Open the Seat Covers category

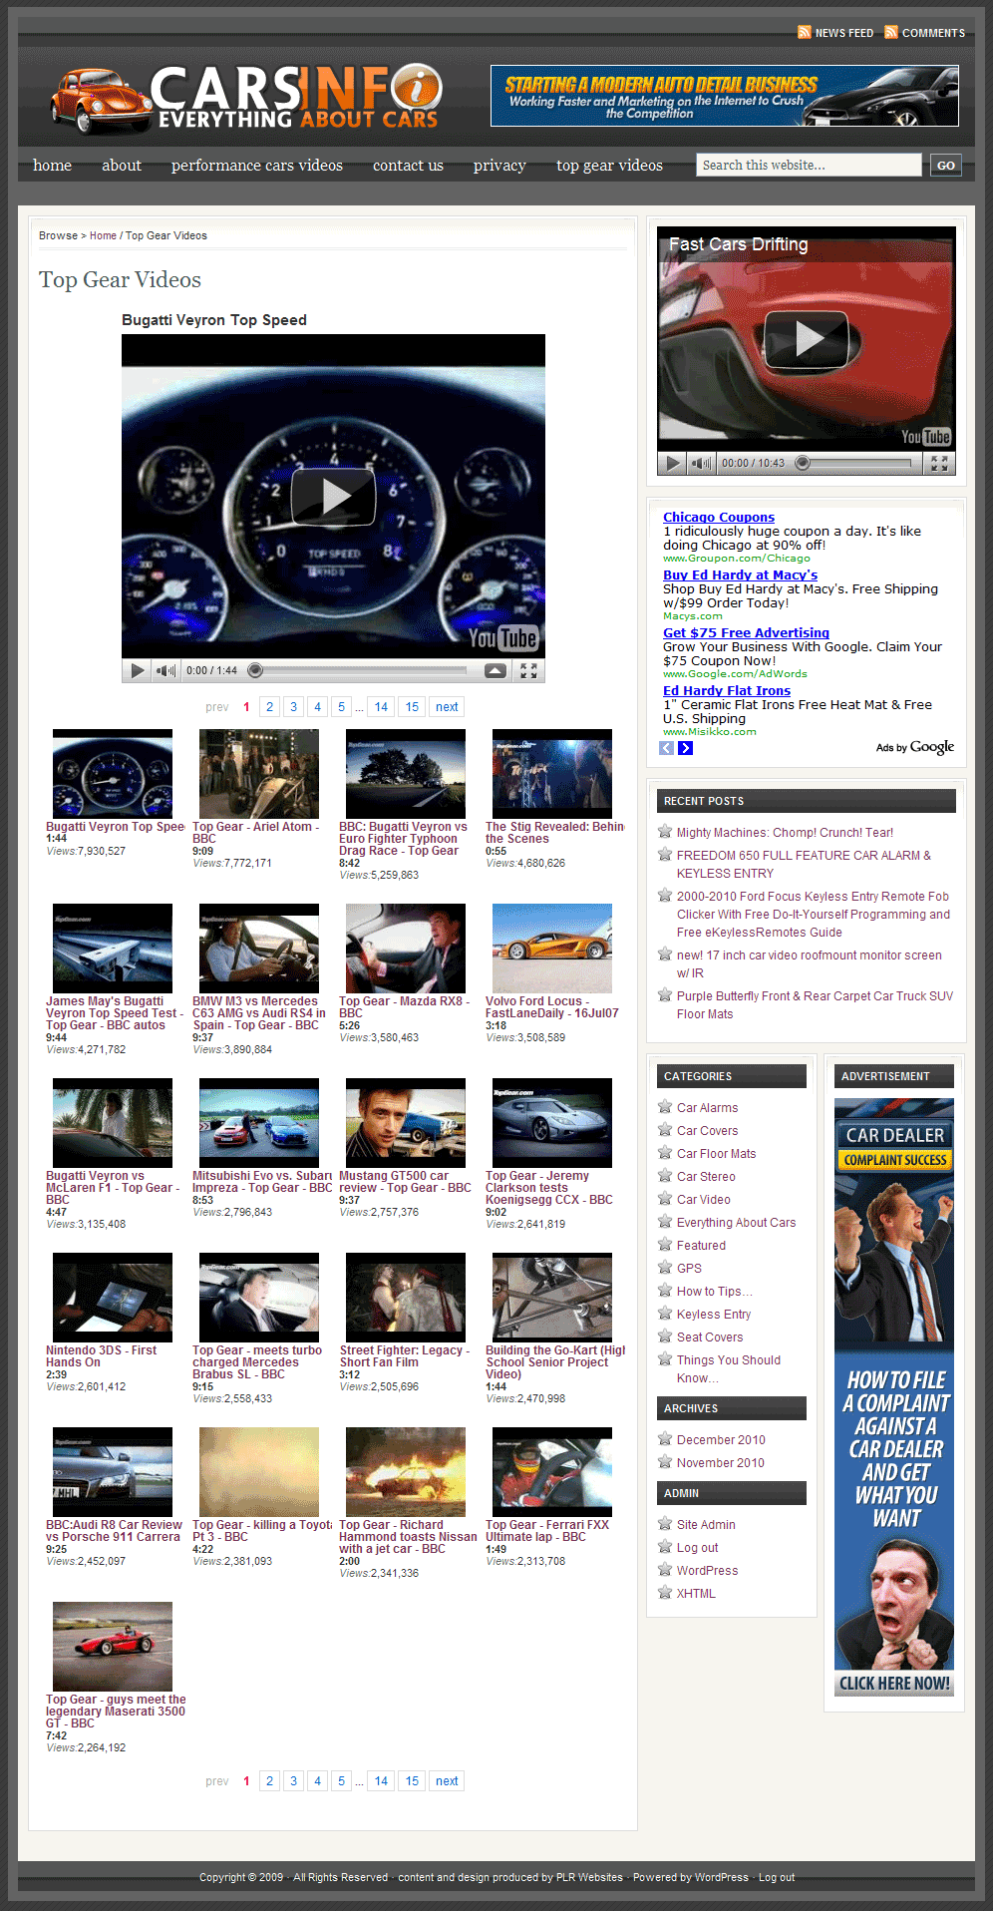[710, 1338]
